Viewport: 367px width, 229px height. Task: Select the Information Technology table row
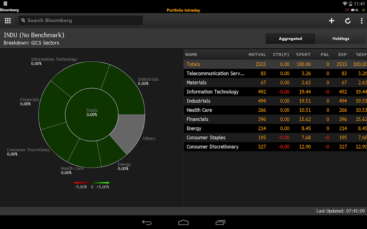[x=275, y=92]
